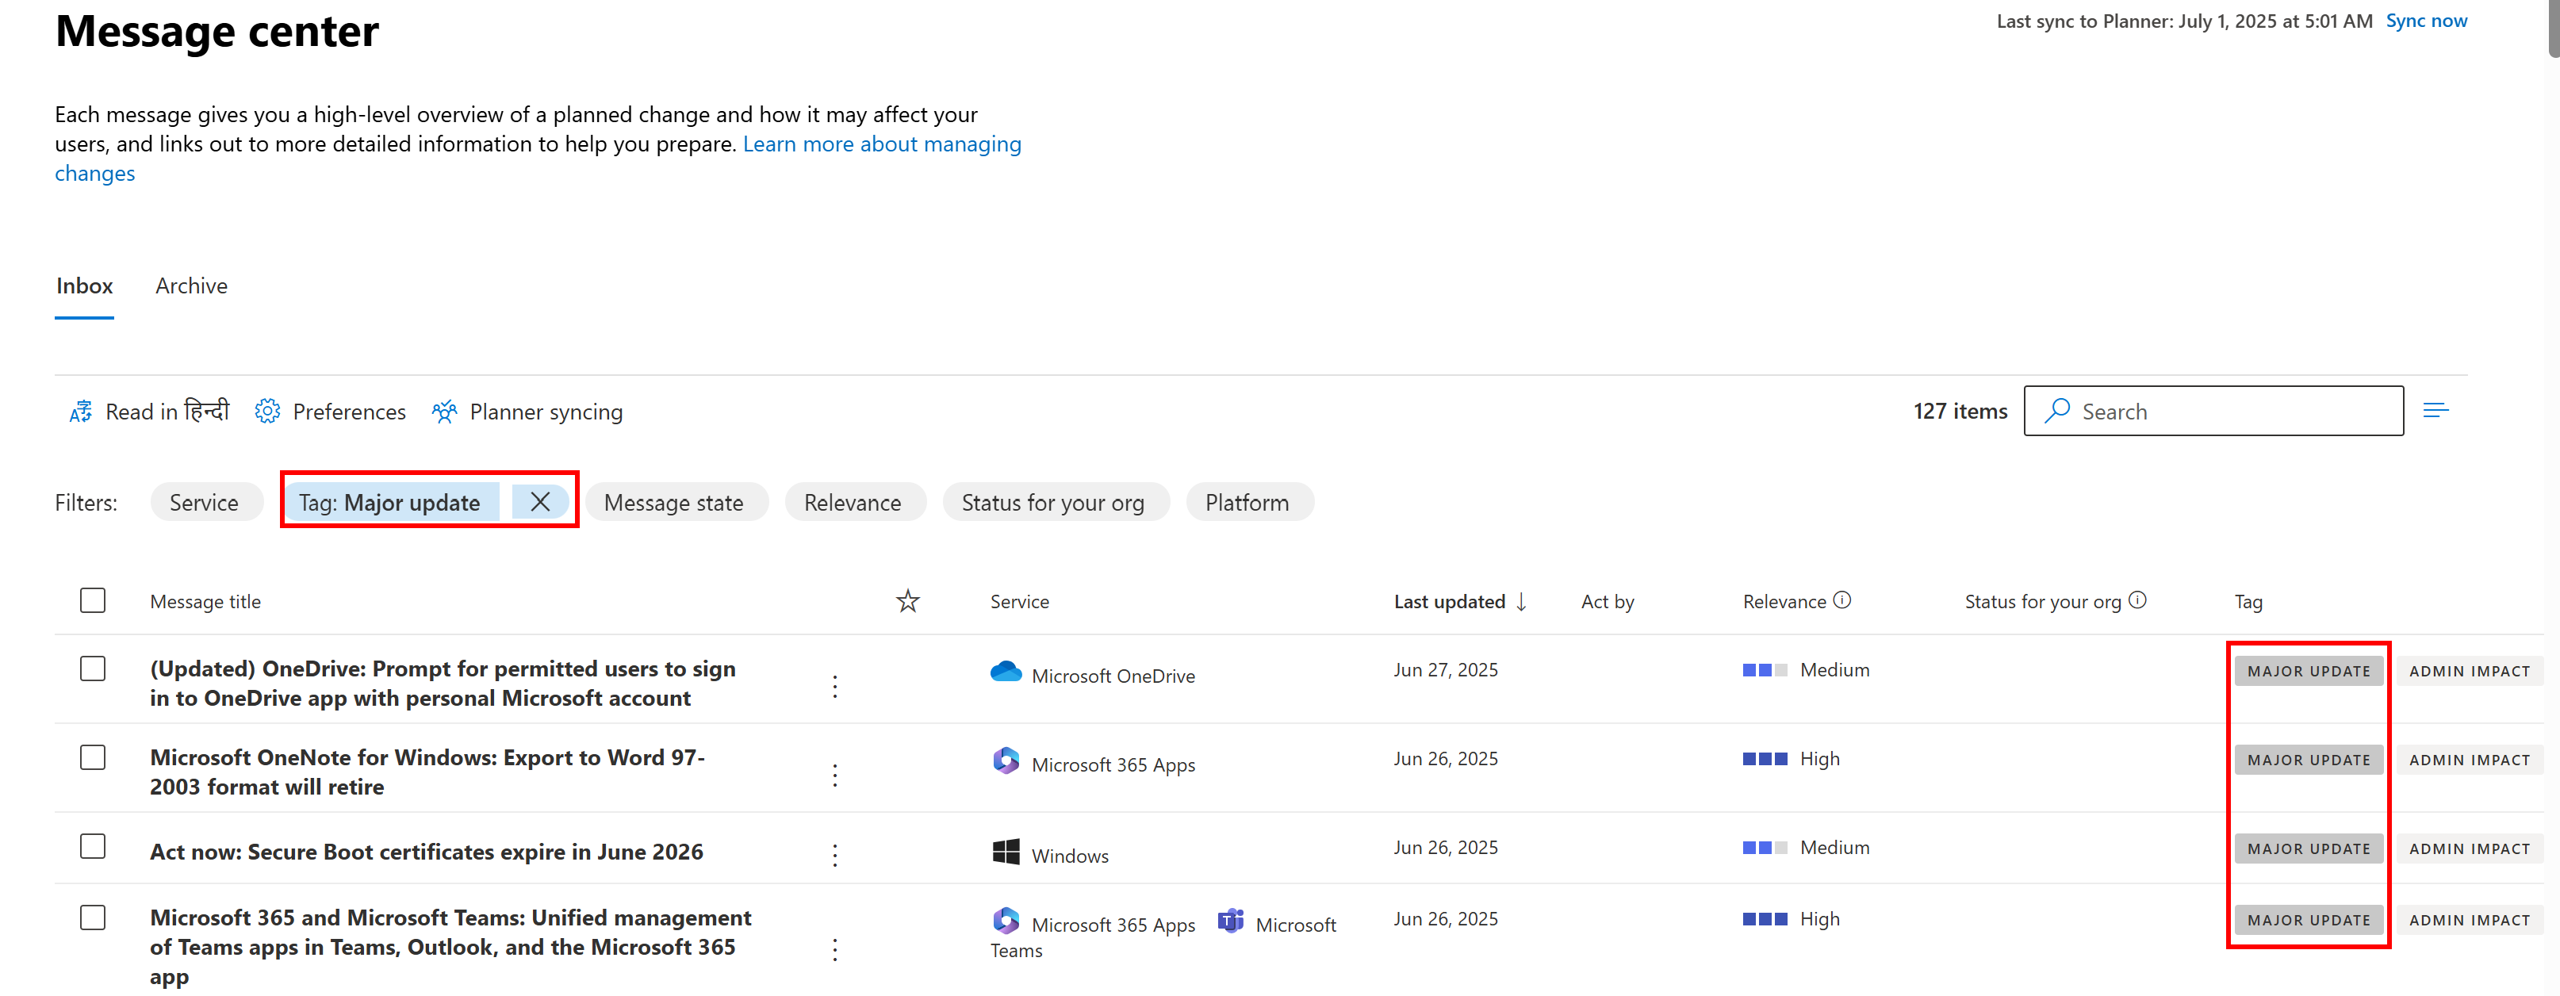This screenshot has height=996, width=2560.
Task: Click in the Search input field
Action: click(x=2213, y=411)
